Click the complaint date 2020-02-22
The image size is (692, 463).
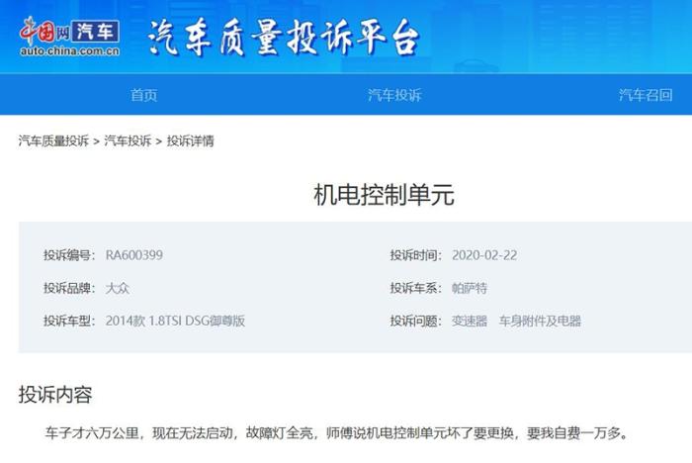pyautogui.click(x=484, y=255)
